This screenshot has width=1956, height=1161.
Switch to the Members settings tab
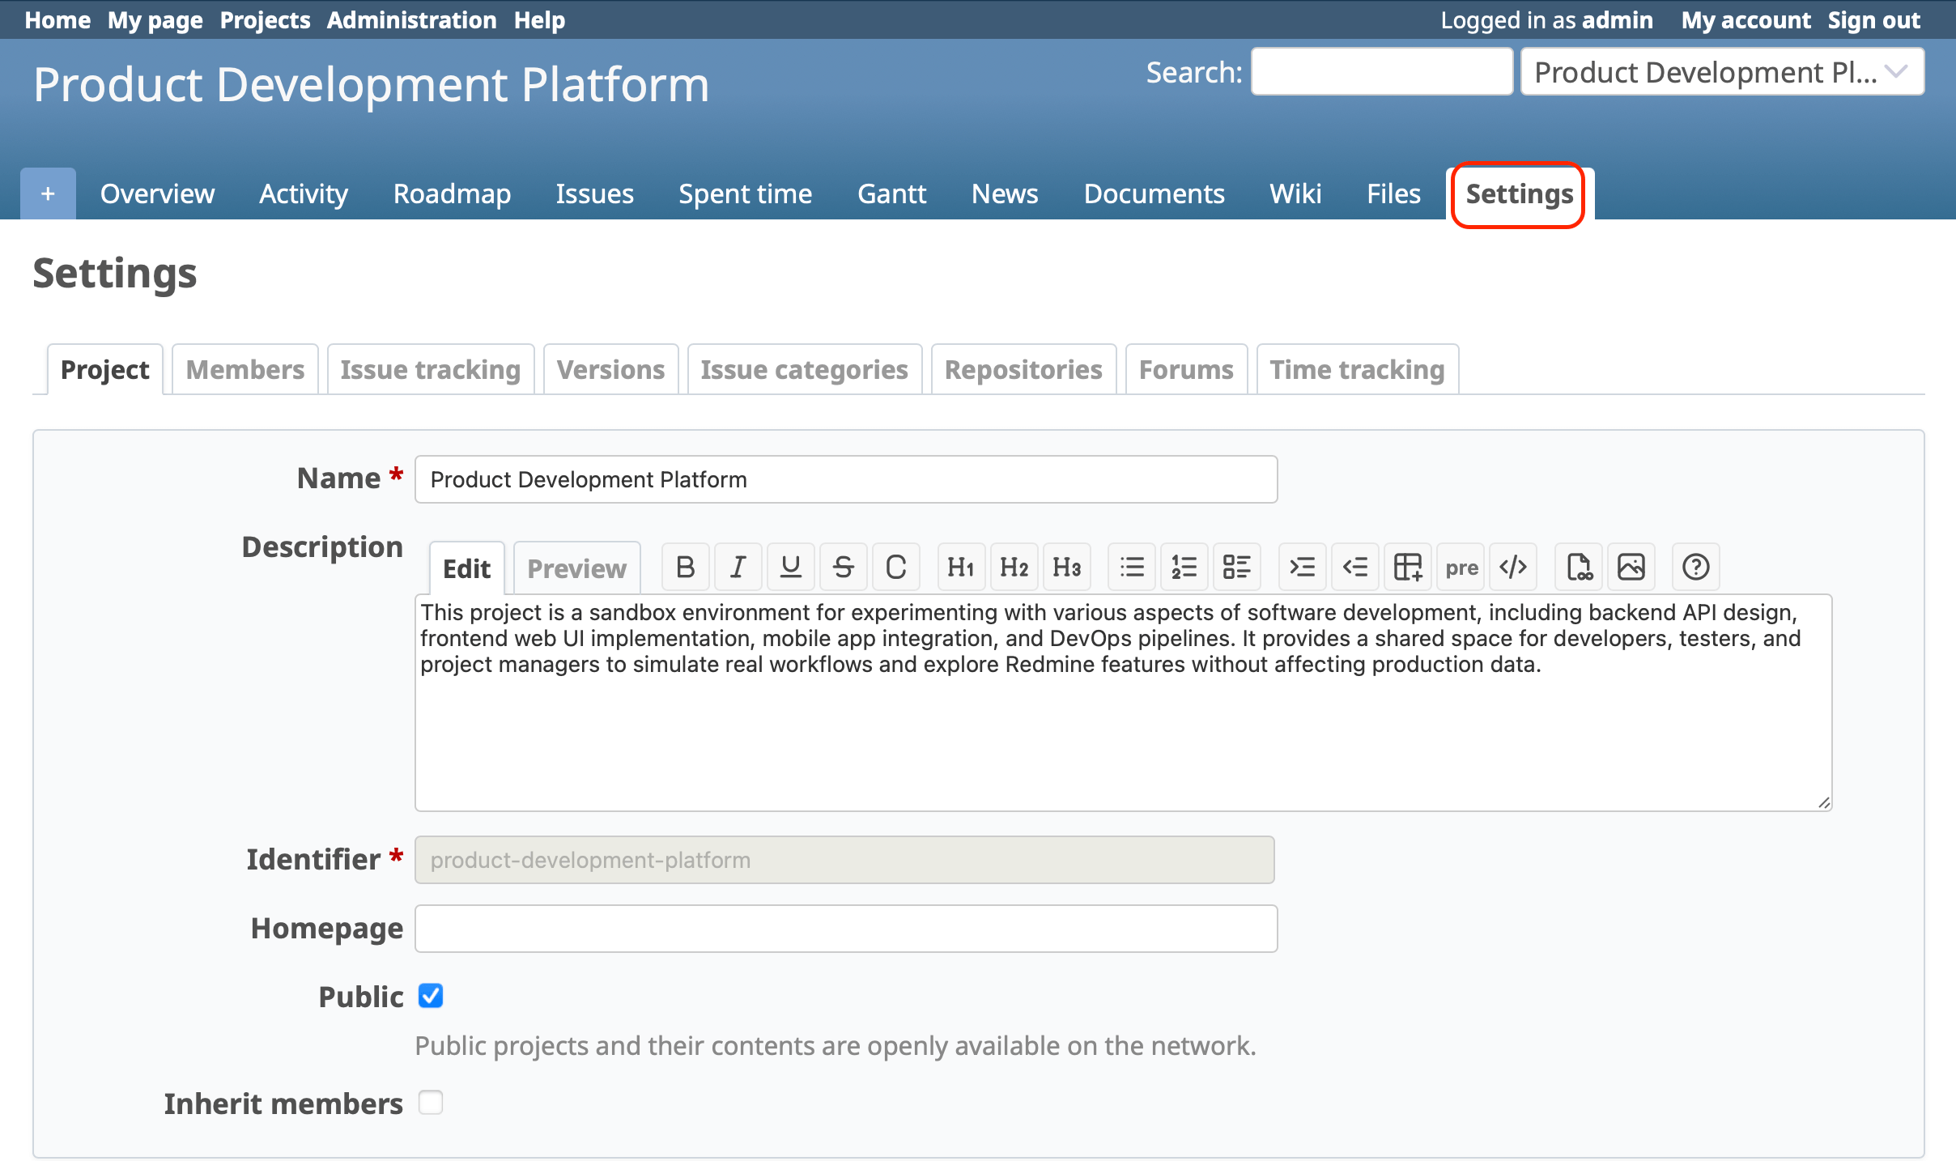(x=244, y=370)
